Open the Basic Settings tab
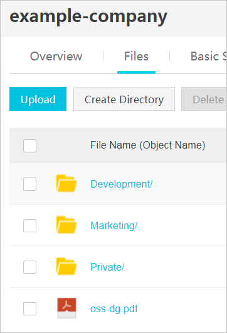227x333 pixels. (x=209, y=56)
